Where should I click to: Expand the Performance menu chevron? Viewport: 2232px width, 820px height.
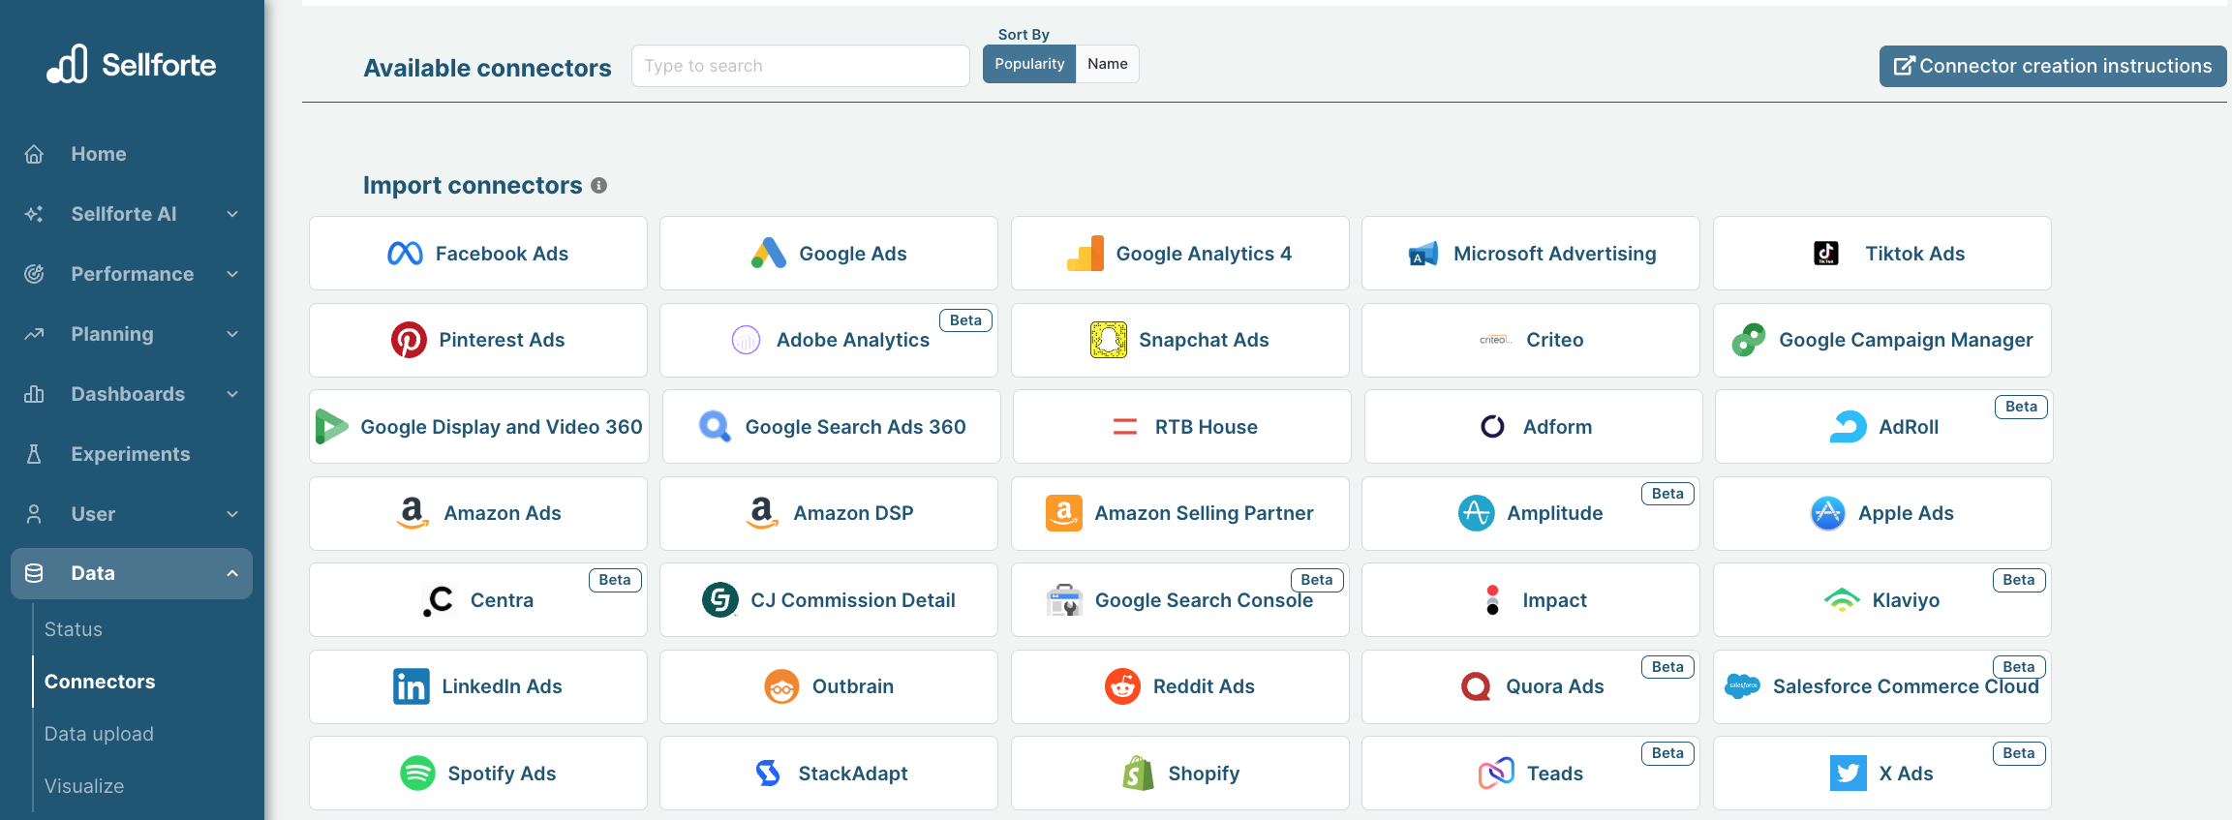[232, 274]
